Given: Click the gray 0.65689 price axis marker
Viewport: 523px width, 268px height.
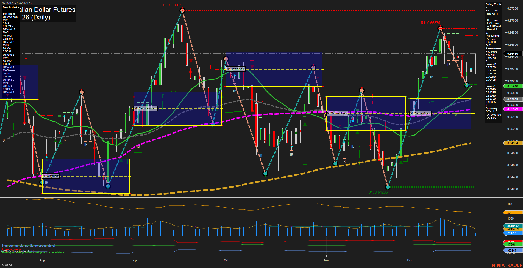Looking at the screenshot, I should pyautogui.click(x=512, y=99).
